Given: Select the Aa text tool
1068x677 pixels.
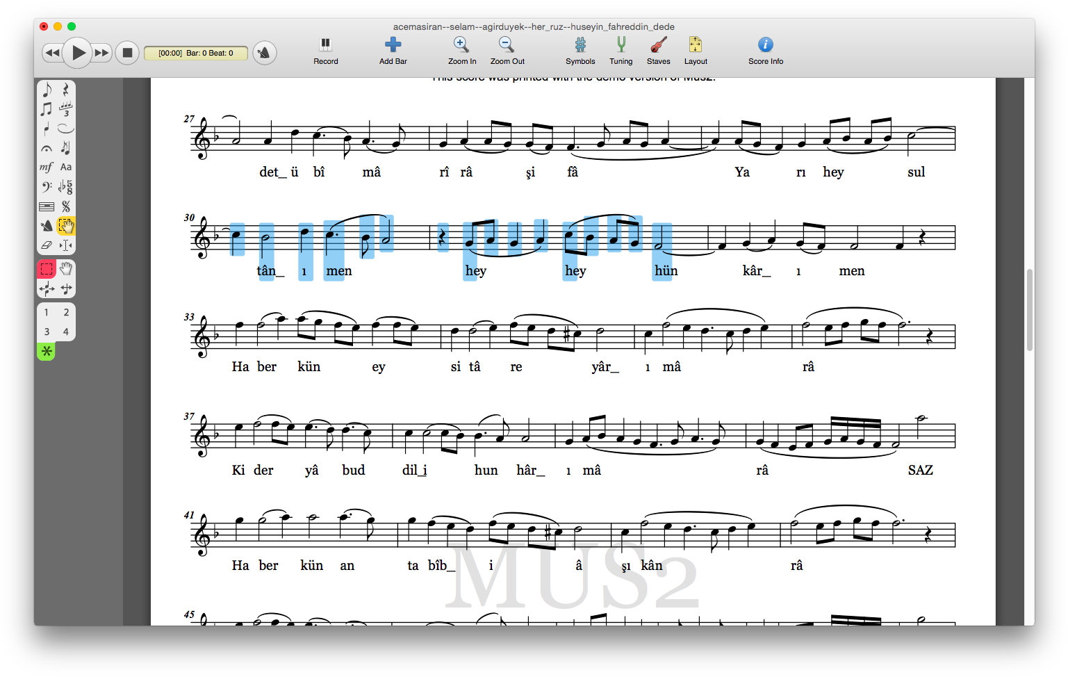Looking at the screenshot, I should (66, 168).
